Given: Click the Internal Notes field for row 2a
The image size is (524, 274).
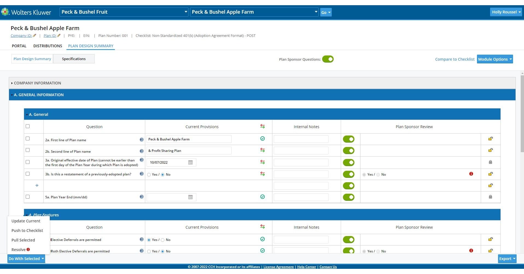Looking at the screenshot, I should [x=301, y=139].
